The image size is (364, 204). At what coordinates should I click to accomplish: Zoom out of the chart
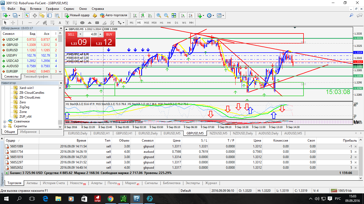166,15
